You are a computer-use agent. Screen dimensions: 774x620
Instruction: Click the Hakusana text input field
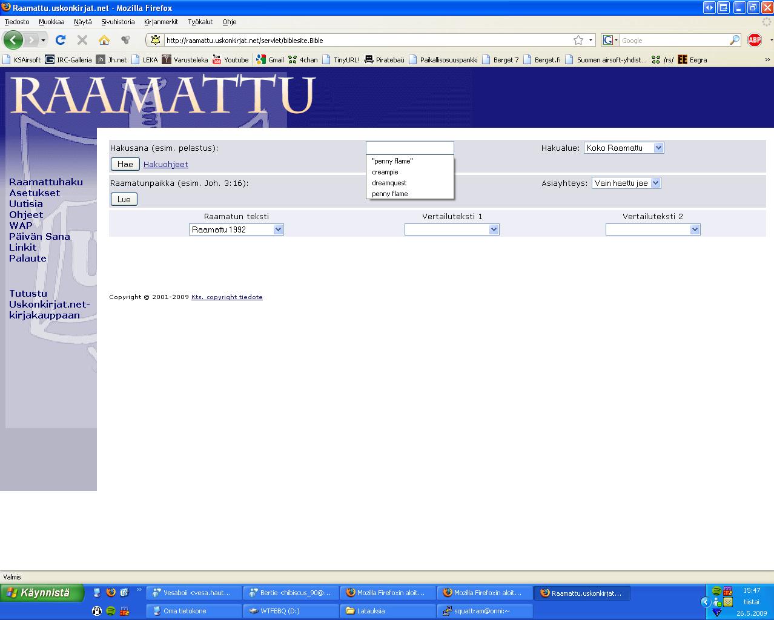pos(409,148)
